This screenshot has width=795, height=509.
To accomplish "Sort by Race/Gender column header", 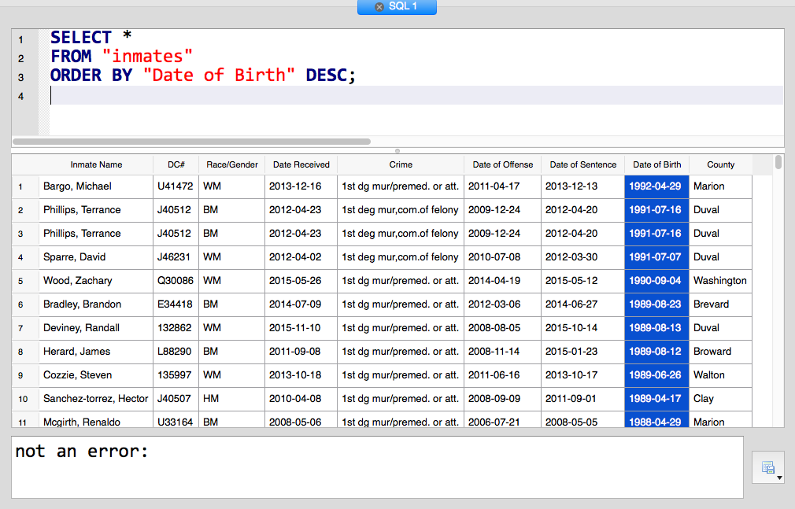I will (x=231, y=164).
